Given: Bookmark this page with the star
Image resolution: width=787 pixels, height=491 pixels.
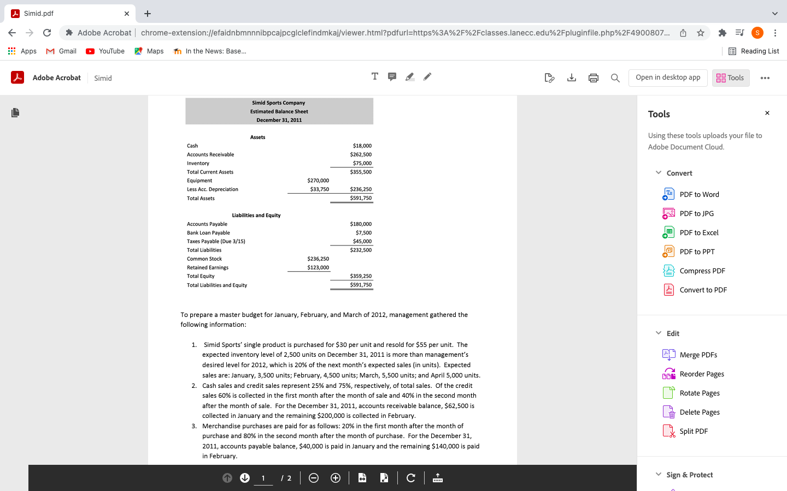Looking at the screenshot, I should [700, 33].
